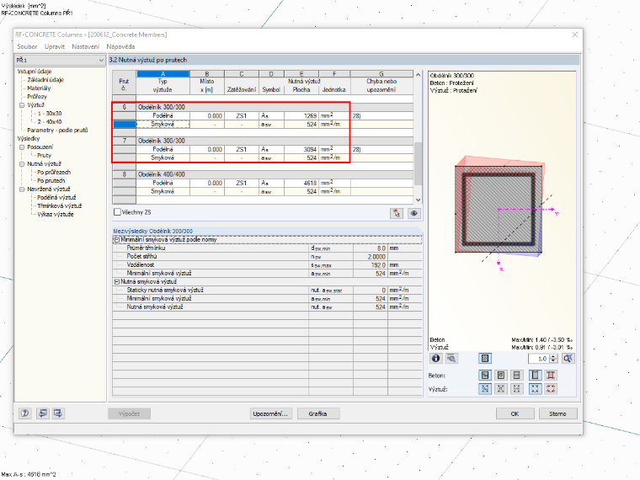Screen dimensions: 640x480
Task: Click the zoom-window magnifier icon
Action: tap(451, 359)
